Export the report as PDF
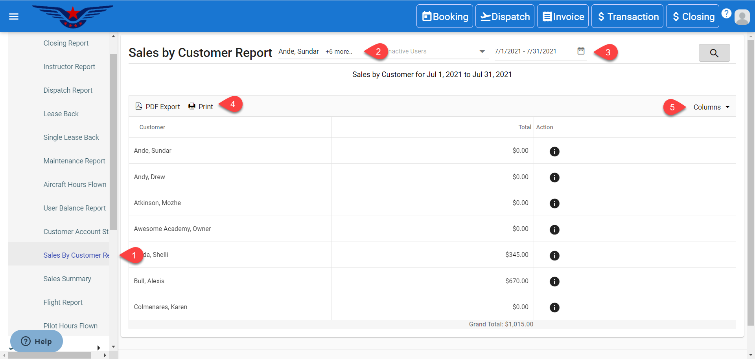The height and width of the screenshot is (359, 755). pyautogui.click(x=158, y=107)
